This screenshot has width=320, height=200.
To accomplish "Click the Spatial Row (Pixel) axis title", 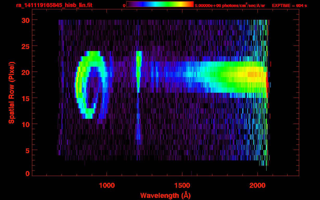I will [11, 92].
